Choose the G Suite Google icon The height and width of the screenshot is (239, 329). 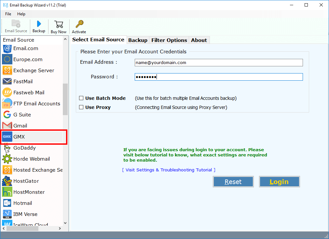tap(7, 115)
